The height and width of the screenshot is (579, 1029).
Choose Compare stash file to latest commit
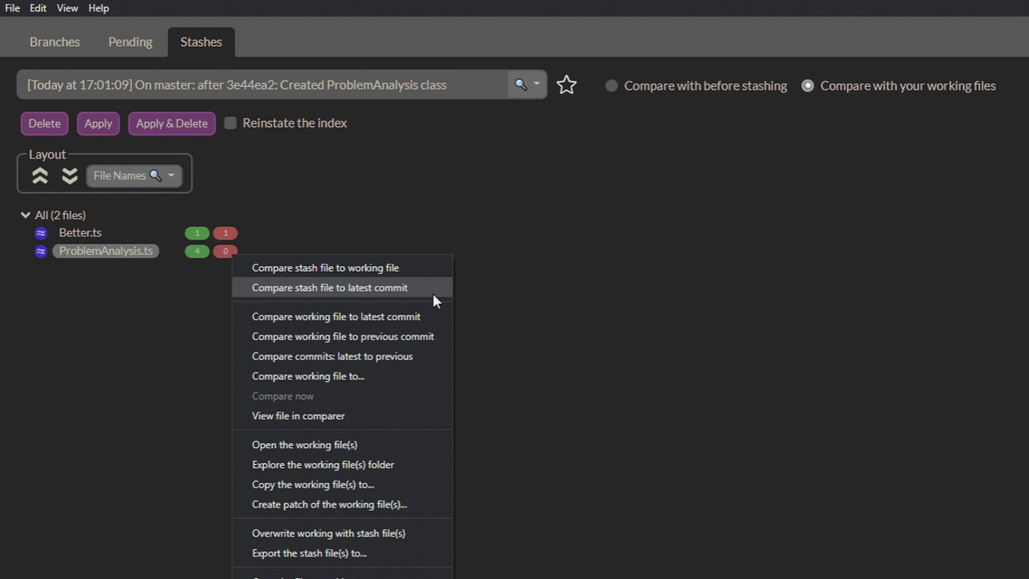(x=330, y=288)
